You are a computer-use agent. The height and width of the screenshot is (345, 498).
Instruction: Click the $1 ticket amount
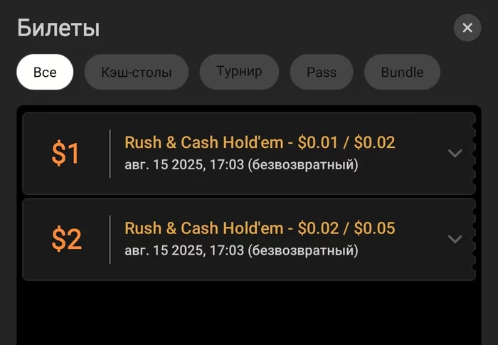tap(66, 154)
